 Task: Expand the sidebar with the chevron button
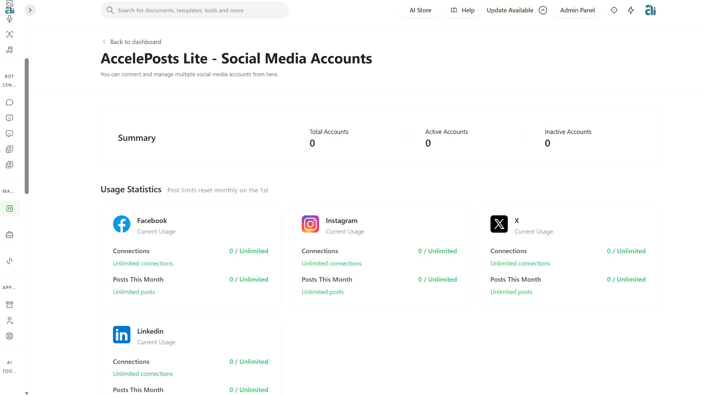pyautogui.click(x=30, y=10)
